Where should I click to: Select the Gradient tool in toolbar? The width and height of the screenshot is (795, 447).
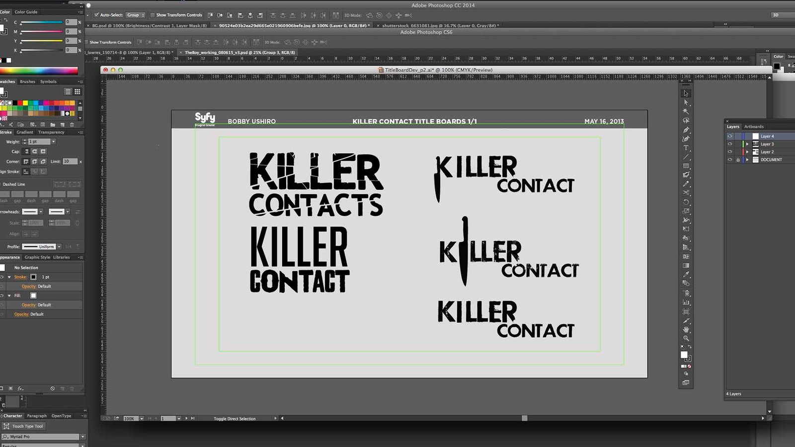point(686,266)
